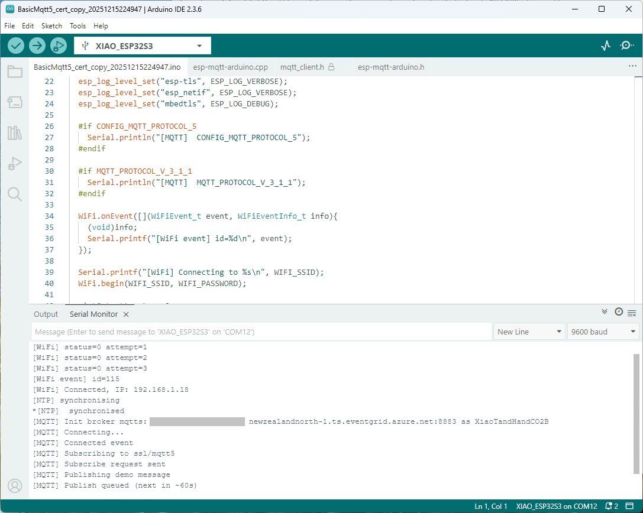Open the Search panel in sidebar

[15, 194]
